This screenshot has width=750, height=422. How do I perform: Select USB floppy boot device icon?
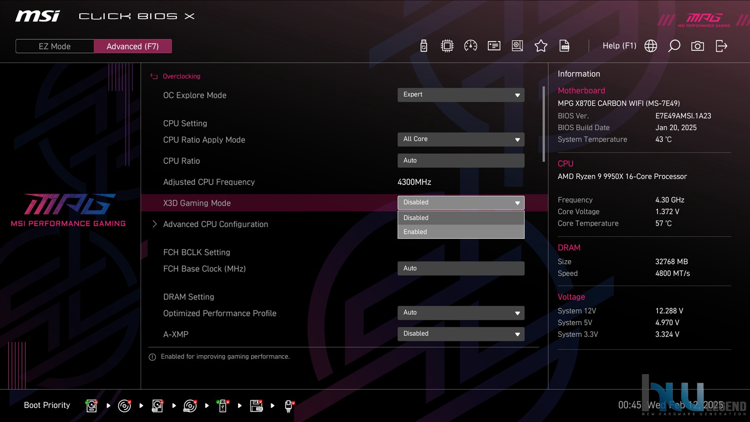coord(256,405)
